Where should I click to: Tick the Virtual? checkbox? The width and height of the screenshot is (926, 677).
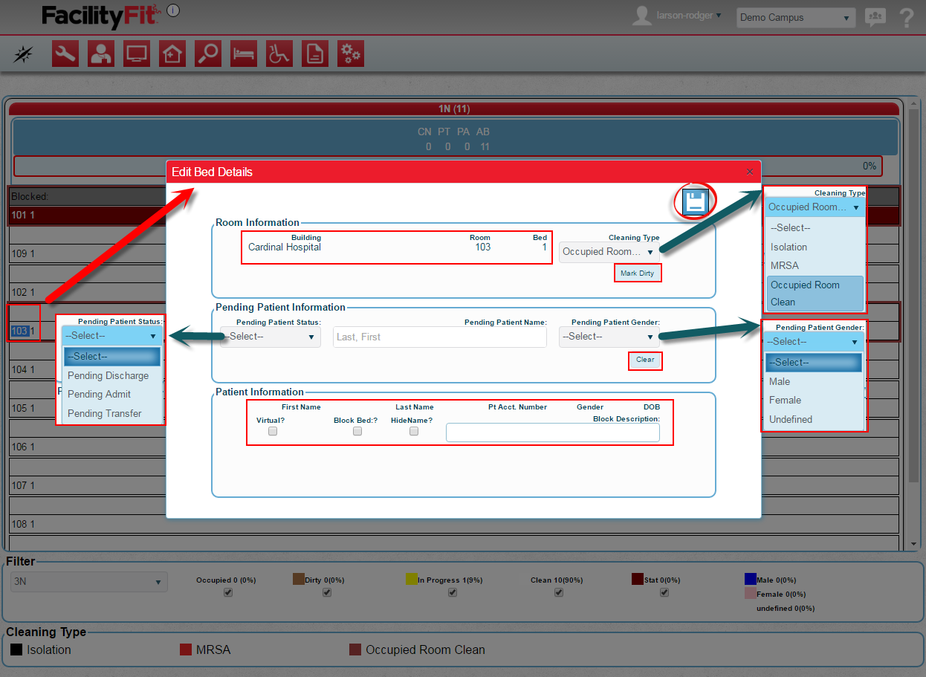273,431
